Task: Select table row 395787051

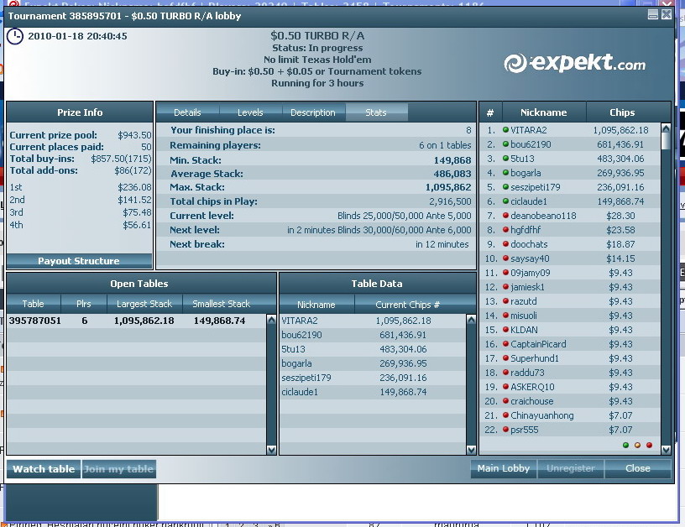Action: (136, 321)
